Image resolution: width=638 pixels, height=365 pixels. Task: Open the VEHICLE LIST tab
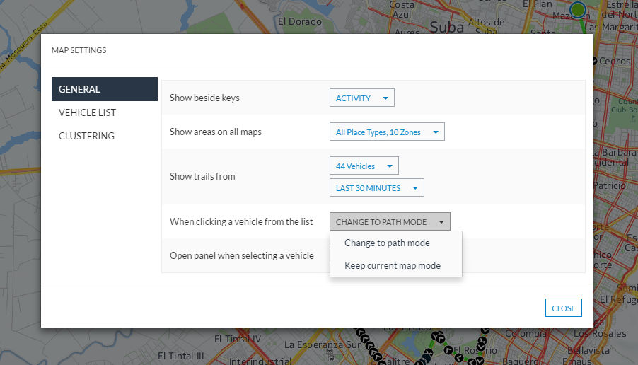(x=87, y=112)
